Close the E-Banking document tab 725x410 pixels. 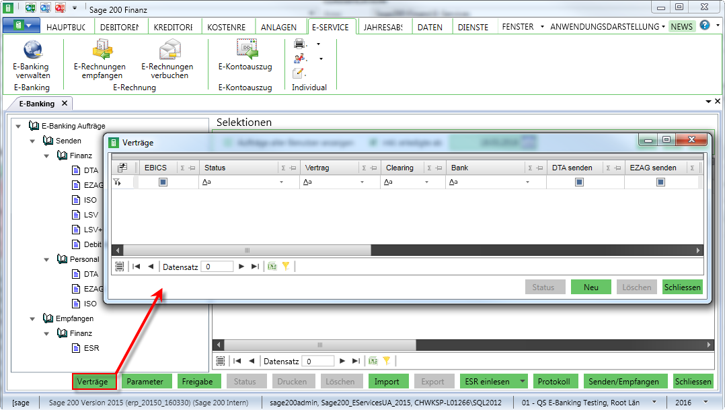(65, 103)
